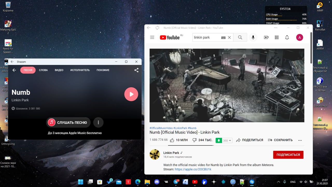332x187 pixels.
Task: Open Telegram from the taskbar
Action: point(176,182)
